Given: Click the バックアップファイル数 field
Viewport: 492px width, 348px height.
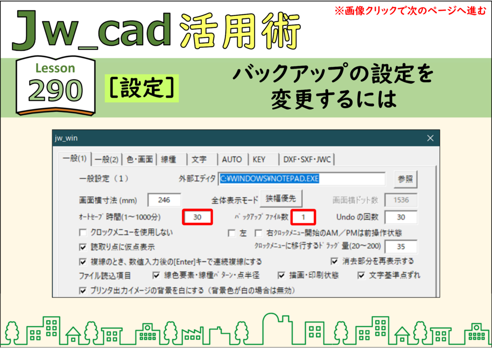Looking at the screenshot, I should point(303,217).
